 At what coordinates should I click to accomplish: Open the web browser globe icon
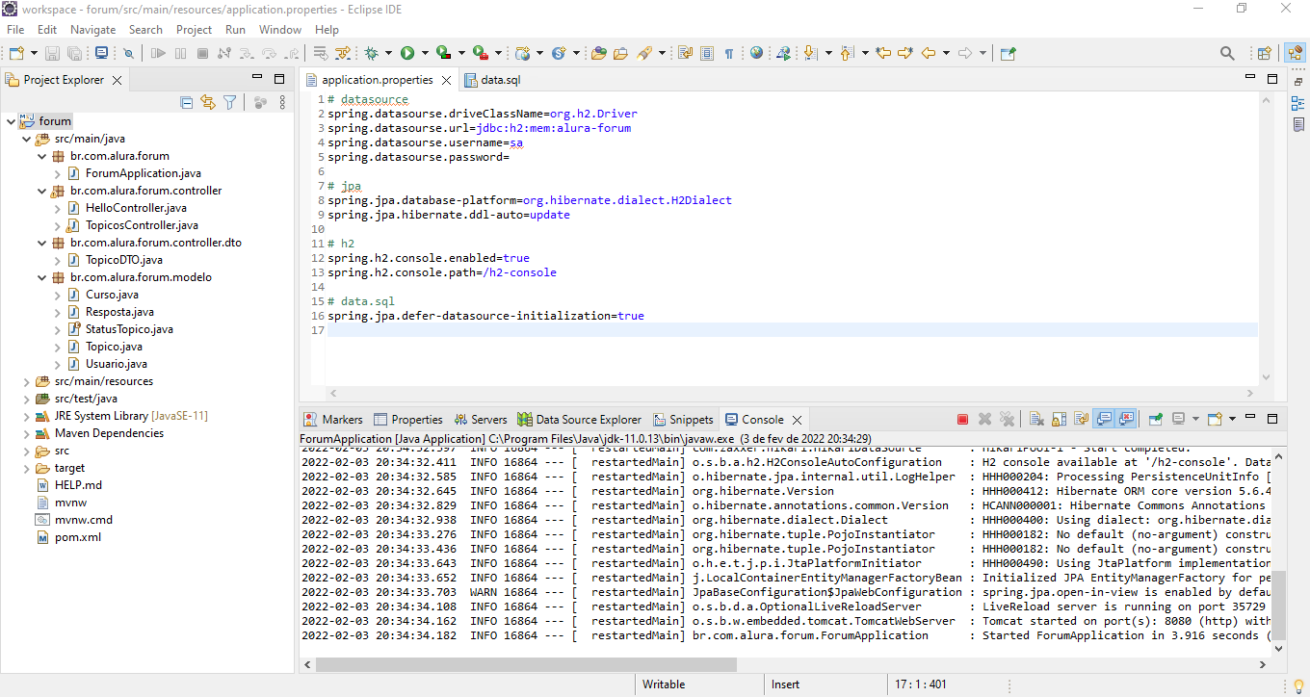pos(756,53)
